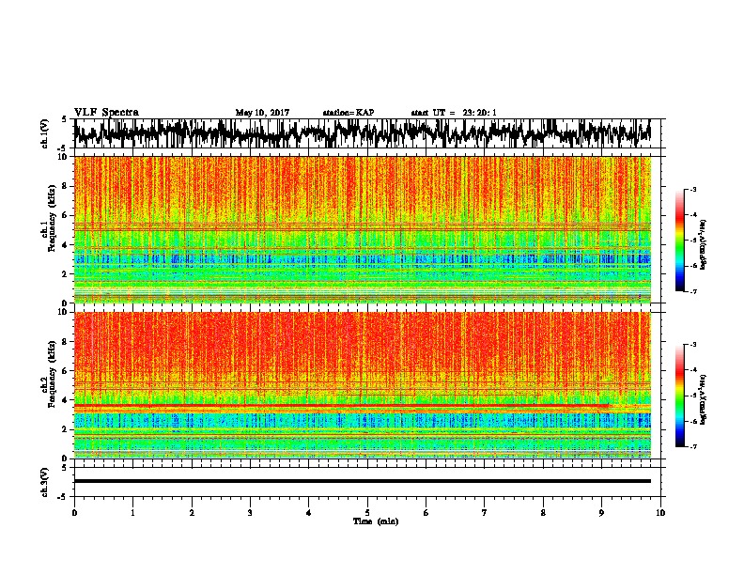Click the ch.2 colorbar log(PSD) unit label
The height and width of the screenshot is (575, 744).
pyautogui.click(x=704, y=400)
